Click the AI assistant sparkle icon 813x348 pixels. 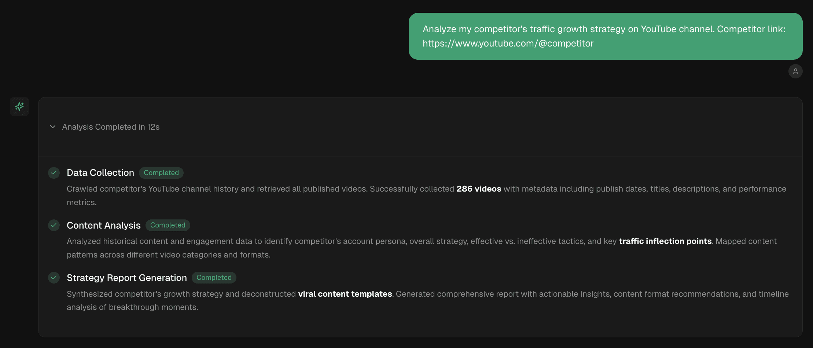[x=19, y=107]
